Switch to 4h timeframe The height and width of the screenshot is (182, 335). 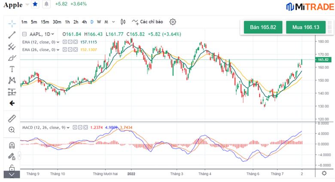(x=84, y=22)
